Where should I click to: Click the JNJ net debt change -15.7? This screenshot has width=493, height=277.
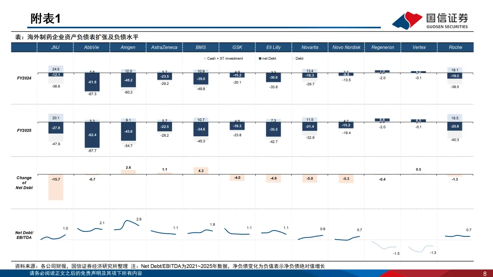coord(56,180)
